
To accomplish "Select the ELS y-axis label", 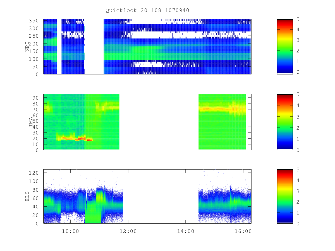I will click(27, 196).
